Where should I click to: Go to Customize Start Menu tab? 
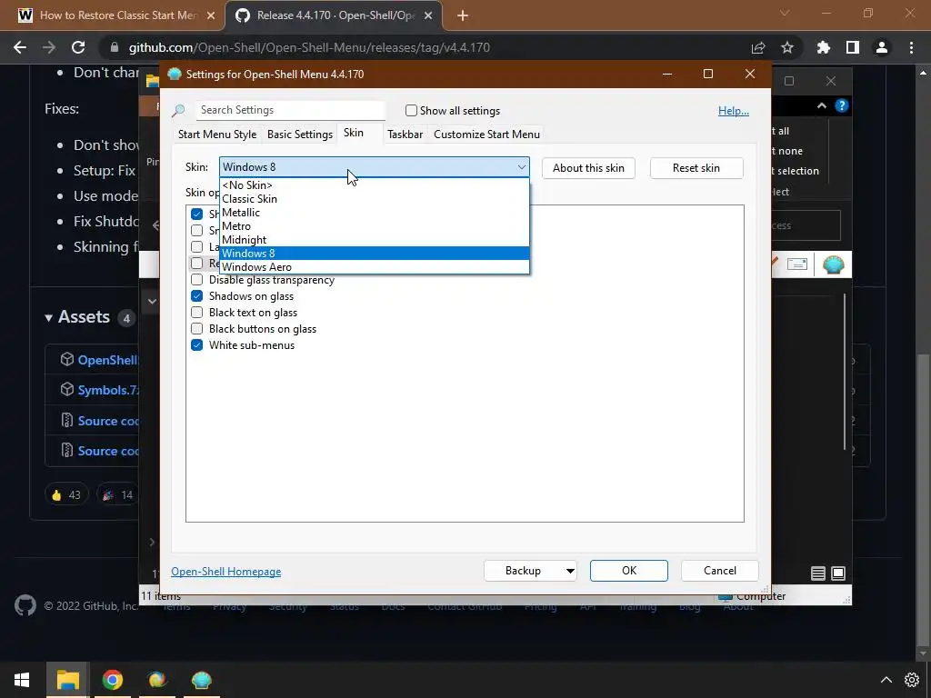[x=487, y=135]
